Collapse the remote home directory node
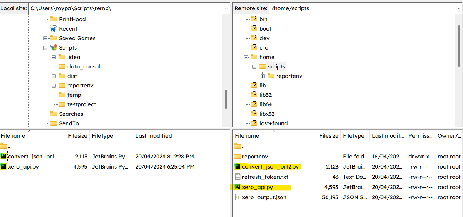Viewport: 463px width, 217px height. click(x=246, y=57)
